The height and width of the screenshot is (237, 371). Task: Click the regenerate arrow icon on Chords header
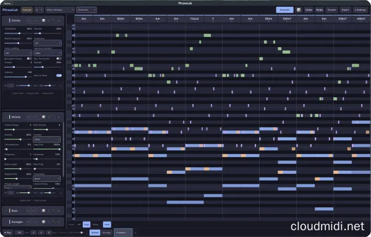[x=49, y=20]
